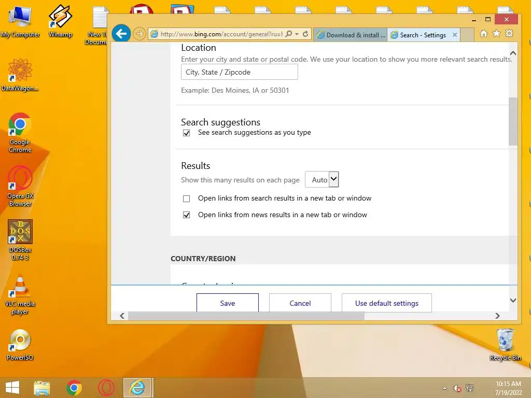Open the Windows Start button
Image resolution: width=531 pixels, height=398 pixels.
[12, 388]
